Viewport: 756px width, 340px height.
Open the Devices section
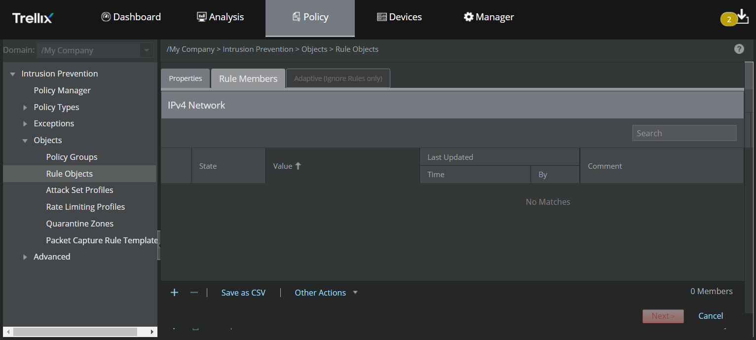(399, 17)
